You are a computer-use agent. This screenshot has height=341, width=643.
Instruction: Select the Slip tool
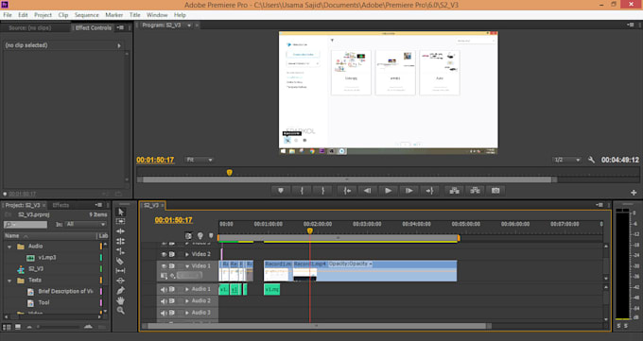click(121, 270)
